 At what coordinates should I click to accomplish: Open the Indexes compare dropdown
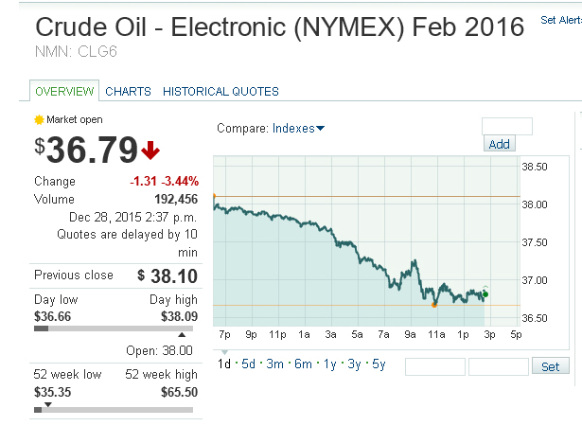click(298, 129)
